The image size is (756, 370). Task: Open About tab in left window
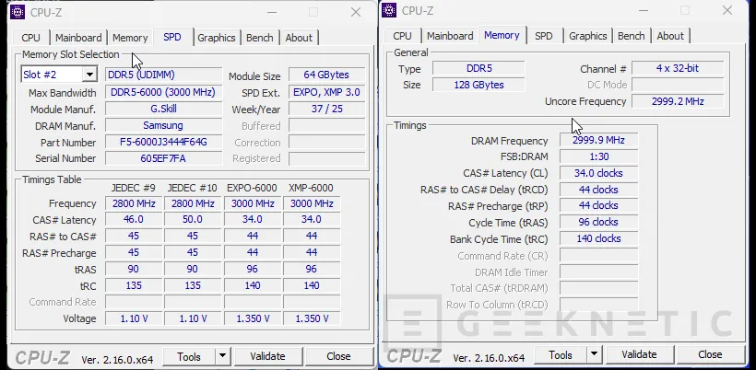pos(299,38)
